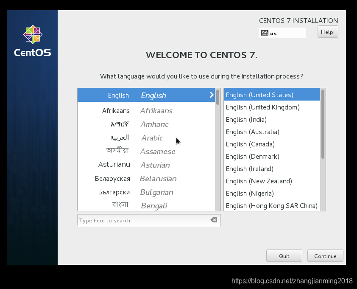This screenshot has width=357, height=289.
Task: Select the English language row
Action: click(146, 95)
